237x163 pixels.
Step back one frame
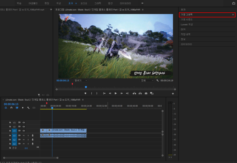coord(110,93)
